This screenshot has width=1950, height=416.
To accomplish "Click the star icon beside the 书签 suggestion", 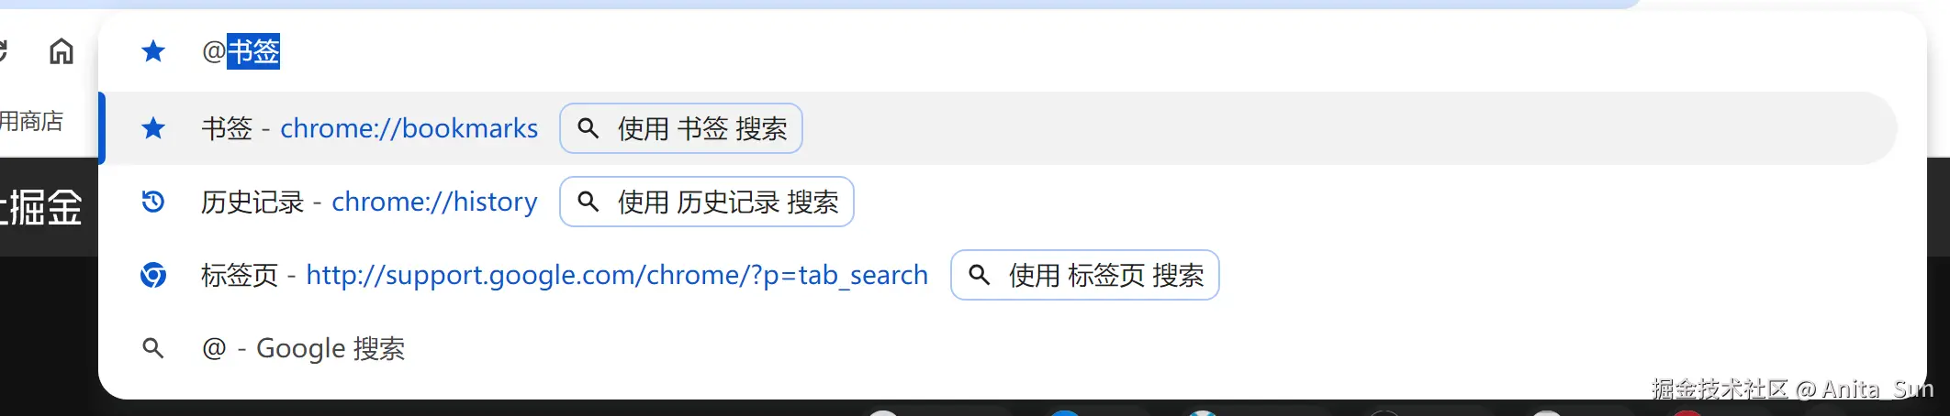I will coord(153,128).
